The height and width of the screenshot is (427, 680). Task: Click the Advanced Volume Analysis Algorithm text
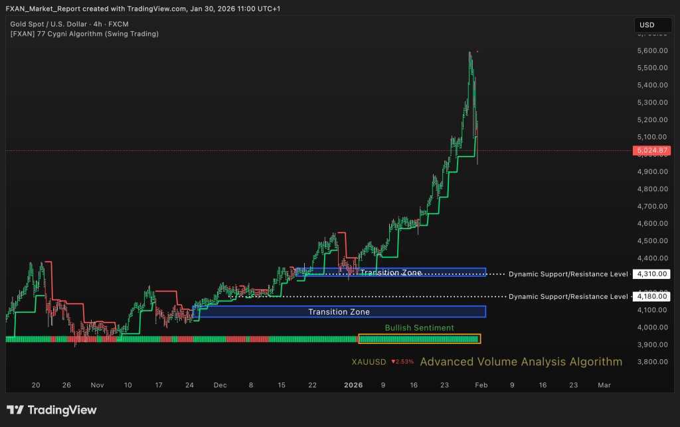pyautogui.click(x=521, y=362)
